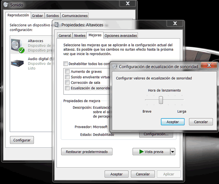Image resolution: width=219 pixels, height=184 pixels.
Task: Click the ecualización dialog title bar icon
Action: pos(115,66)
